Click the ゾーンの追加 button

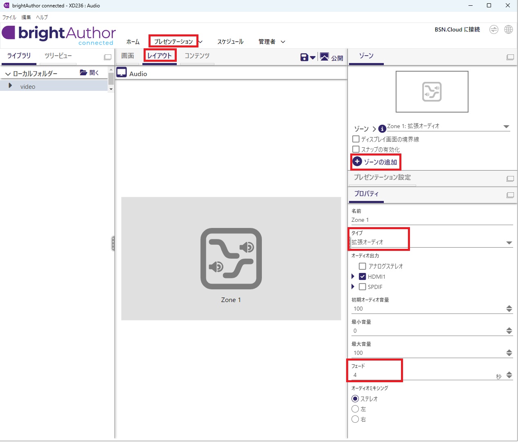(375, 162)
